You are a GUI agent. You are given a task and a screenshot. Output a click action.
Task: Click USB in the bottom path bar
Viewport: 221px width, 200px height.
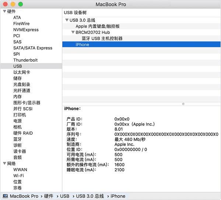pos(65,196)
